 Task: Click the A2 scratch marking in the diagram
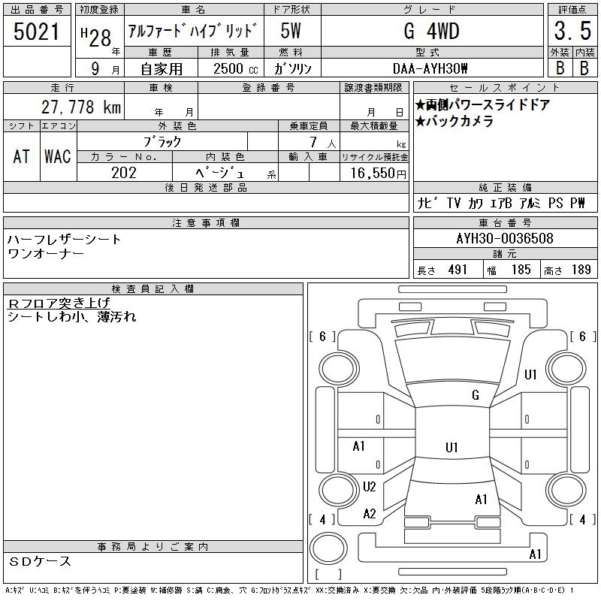[369, 514]
